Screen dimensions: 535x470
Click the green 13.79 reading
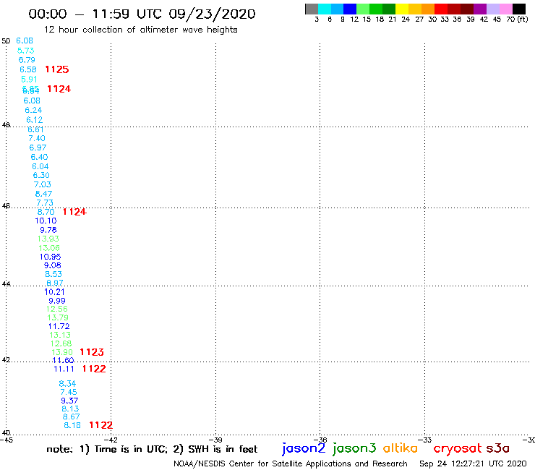pos(58,317)
